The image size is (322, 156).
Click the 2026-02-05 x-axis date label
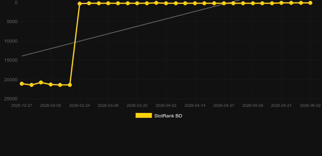pyautogui.click(x=51, y=106)
